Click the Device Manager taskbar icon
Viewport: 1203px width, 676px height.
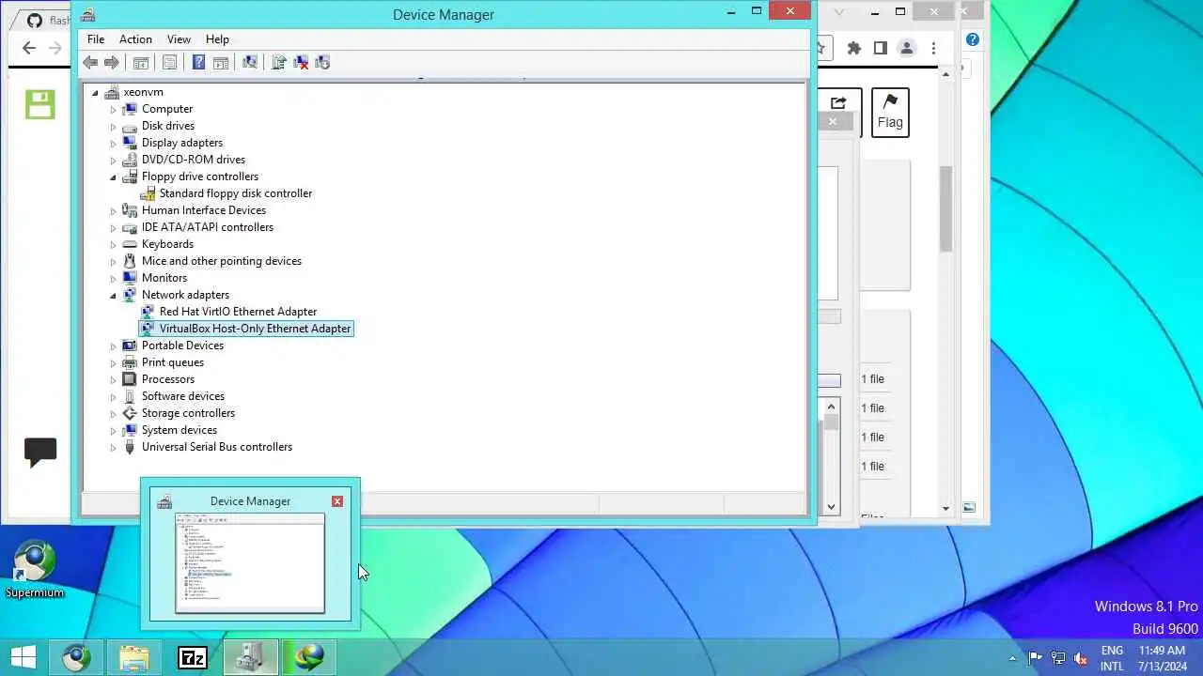pyautogui.click(x=251, y=657)
